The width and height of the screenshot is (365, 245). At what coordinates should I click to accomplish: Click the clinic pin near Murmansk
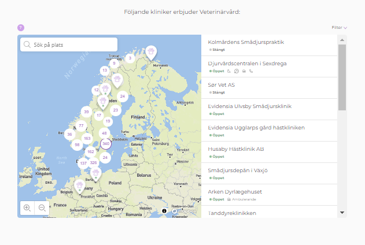[x=150, y=52]
